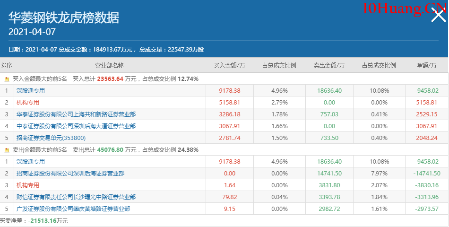Open 财信证券长沙曙光中路证券营业部 link
Viewport: 449px width, 227px height.
pyautogui.click(x=76, y=197)
